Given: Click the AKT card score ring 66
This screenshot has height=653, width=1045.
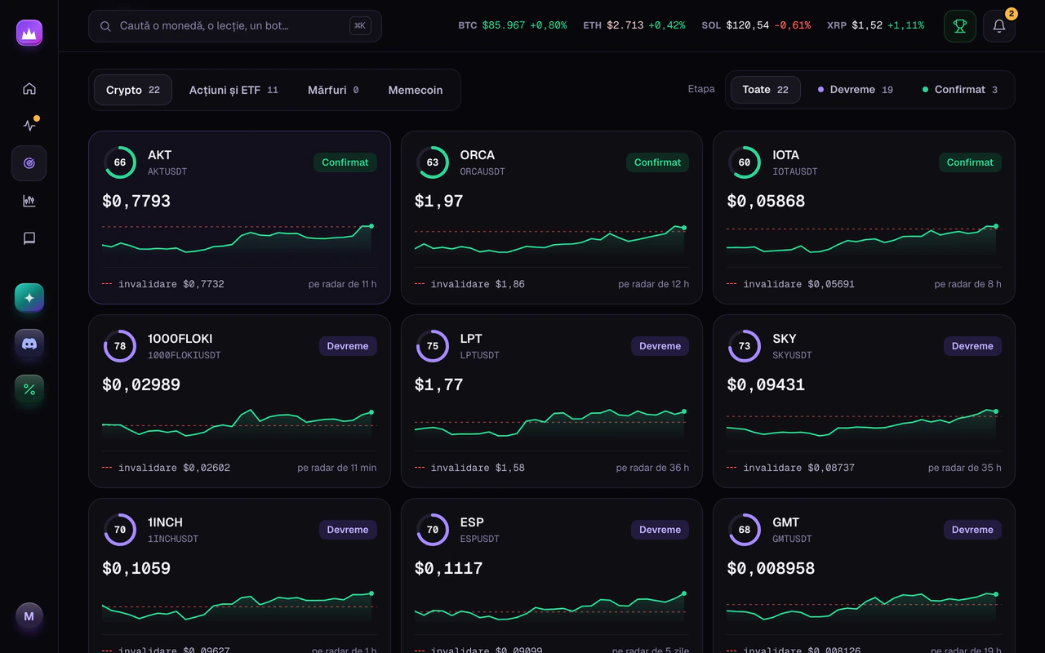Looking at the screenshot, I should pos(120,162).
